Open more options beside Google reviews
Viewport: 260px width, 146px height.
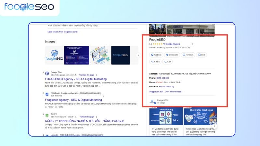pyautogui.click(x=192, y=44)
